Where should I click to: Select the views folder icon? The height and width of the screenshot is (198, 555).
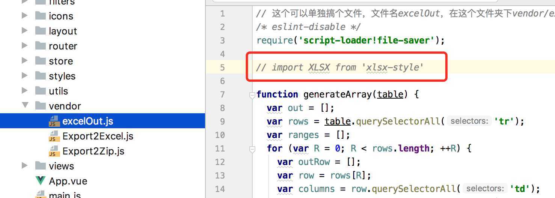click(x=40, y=166)
